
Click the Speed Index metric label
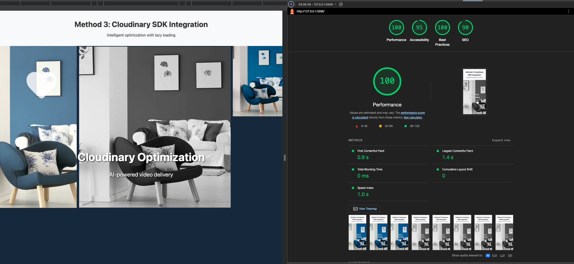tap(365, 188)
